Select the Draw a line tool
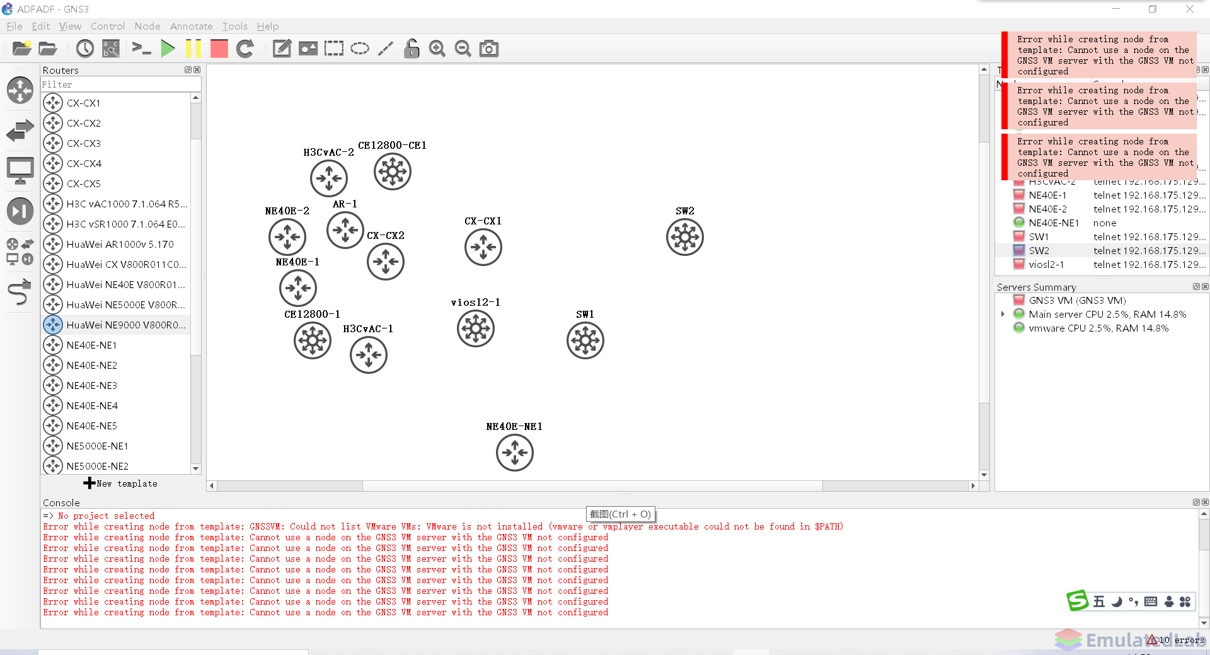This screenshot has width=1210, height=655. 386,49
